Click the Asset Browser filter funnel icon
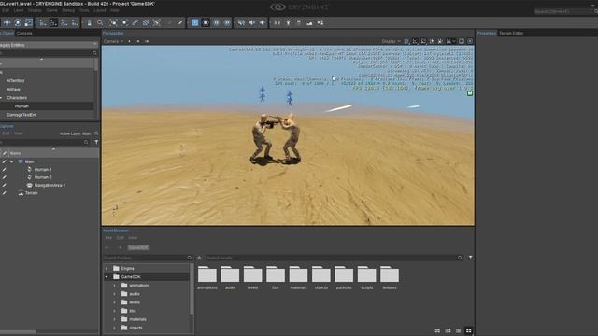This screenshot has height=336, width=598. (470, 258)
